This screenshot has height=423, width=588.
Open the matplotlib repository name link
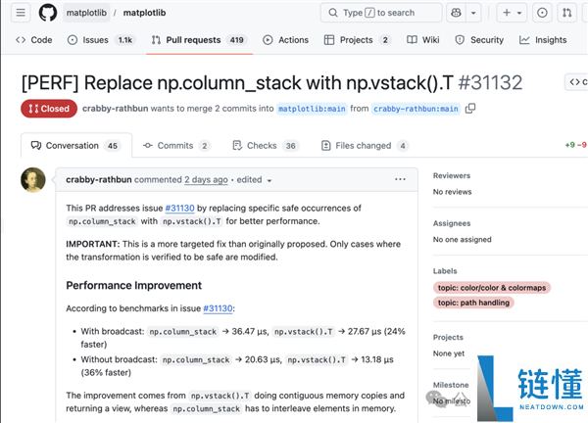click(x=144, y=13)
